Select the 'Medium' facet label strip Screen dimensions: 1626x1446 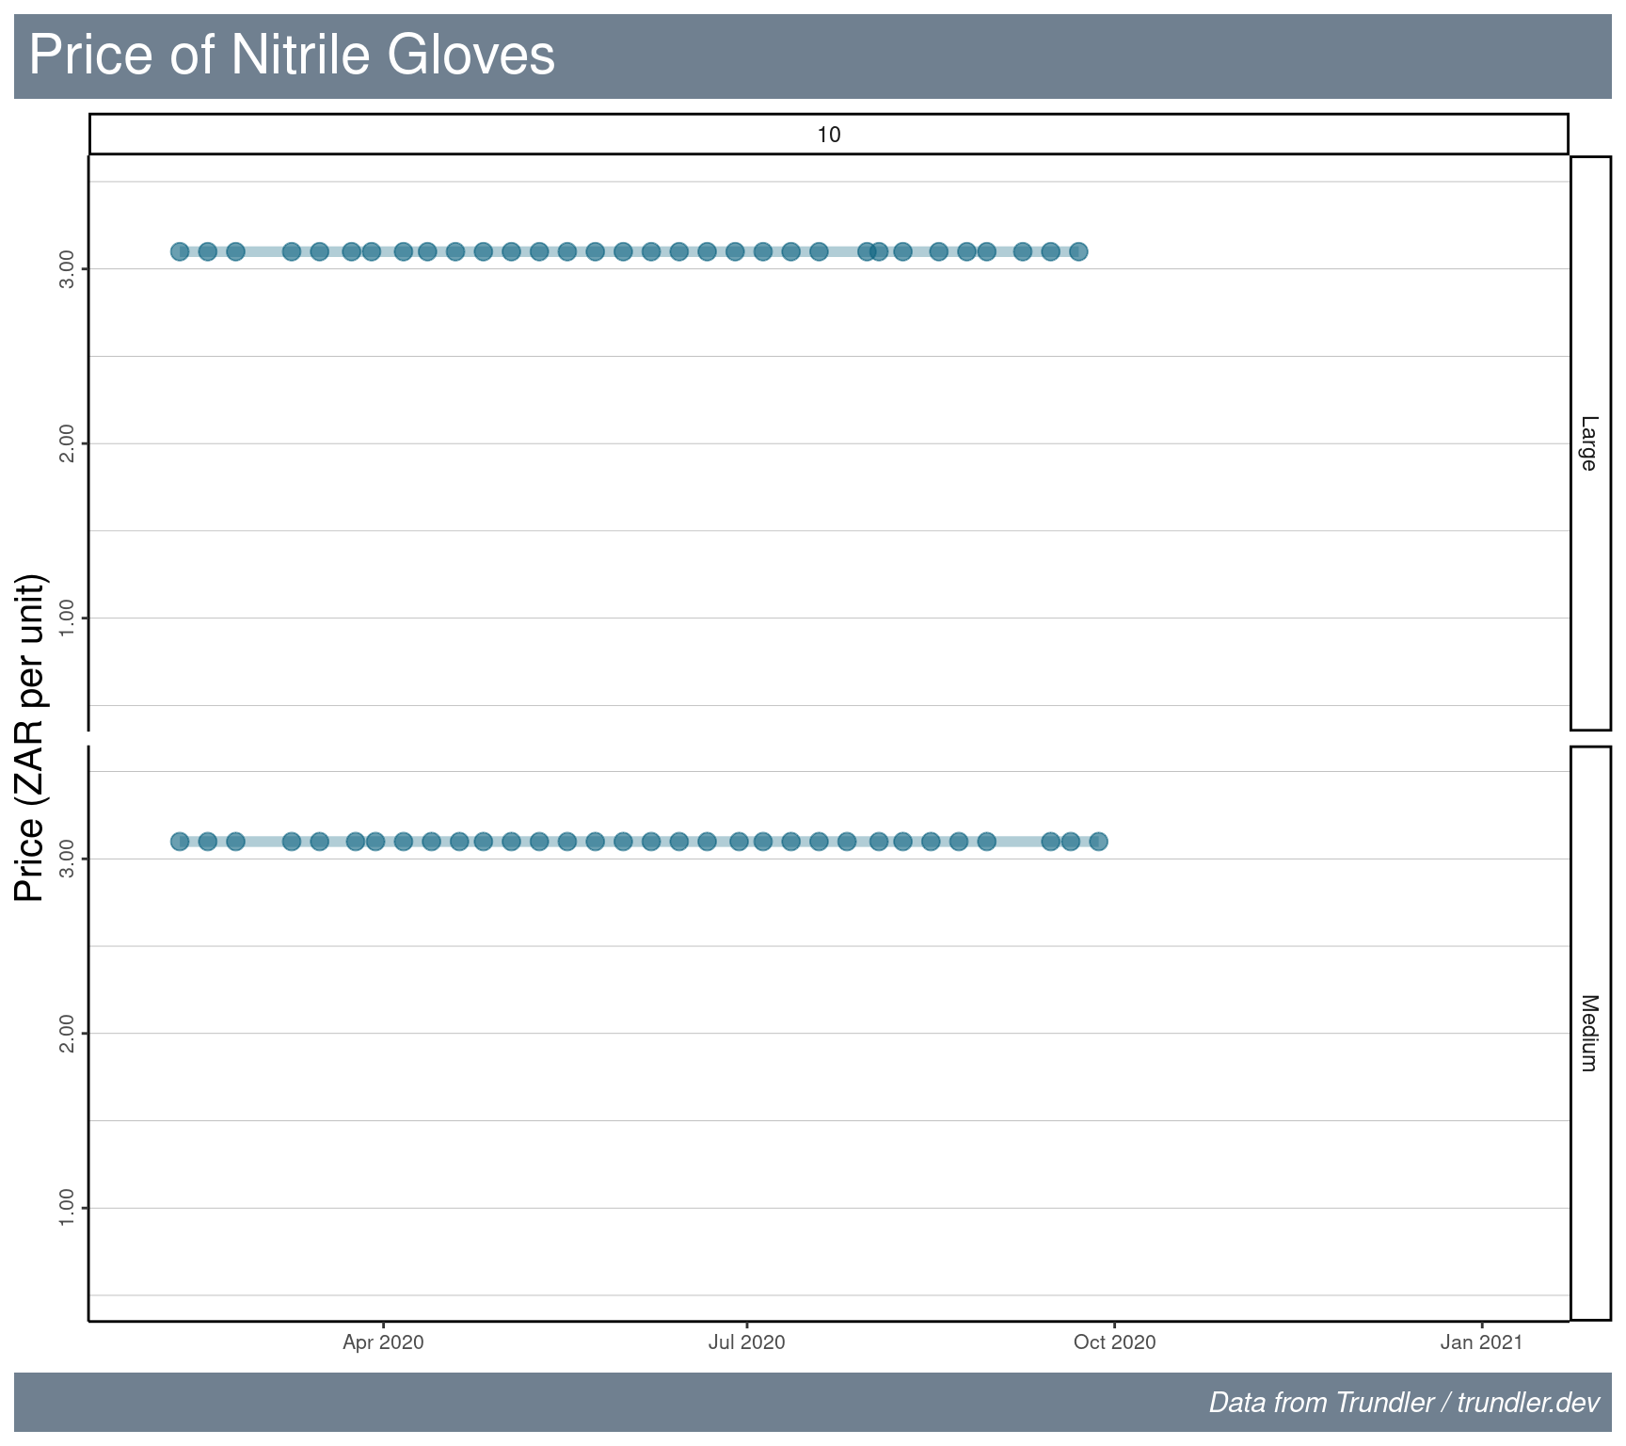(x=1589, y=1033)
